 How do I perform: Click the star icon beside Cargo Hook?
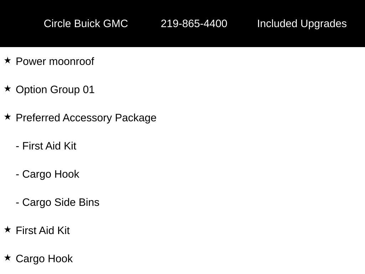click(7, 258)
